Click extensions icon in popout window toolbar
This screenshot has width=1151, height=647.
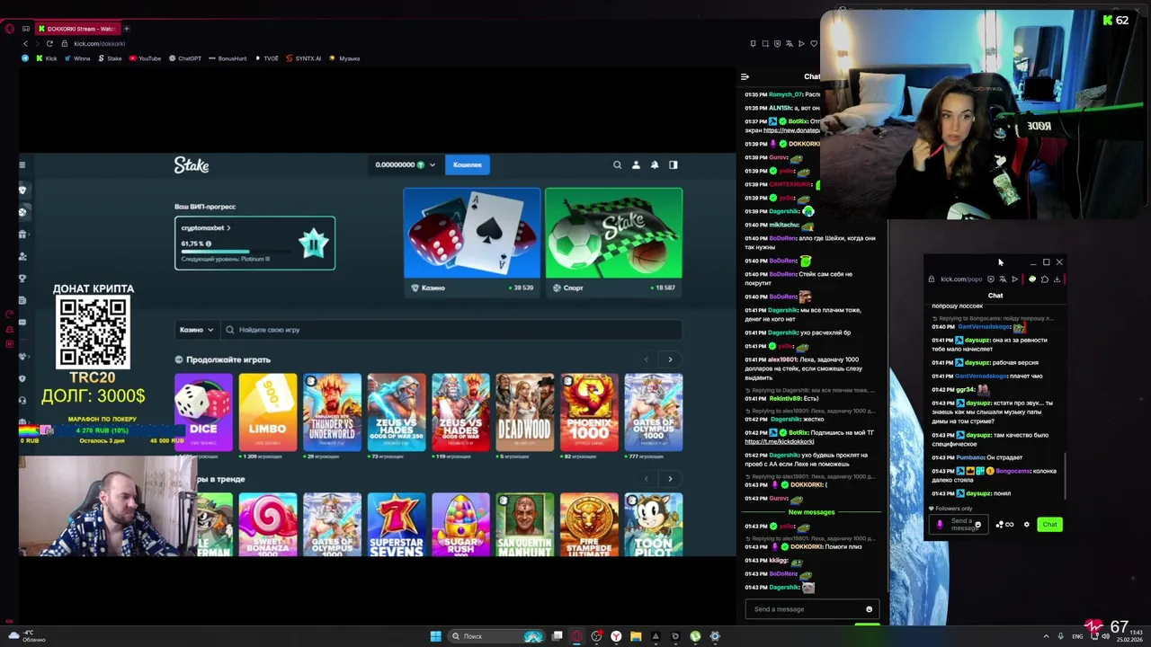(x=1044, y=279)
